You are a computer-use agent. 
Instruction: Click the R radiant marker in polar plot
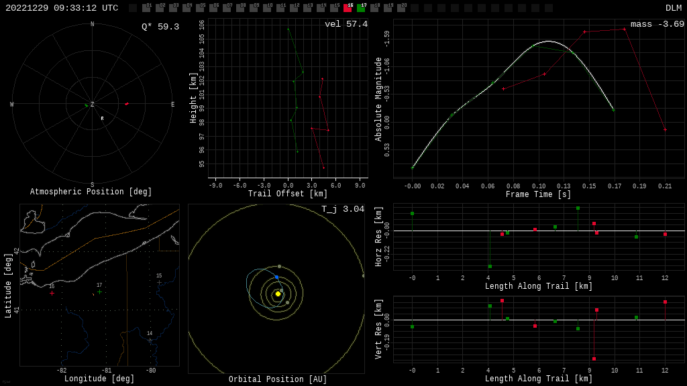click(102, 118)
